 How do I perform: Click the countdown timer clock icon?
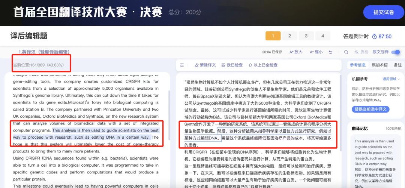pyautogui.click(x=374, y=37)
